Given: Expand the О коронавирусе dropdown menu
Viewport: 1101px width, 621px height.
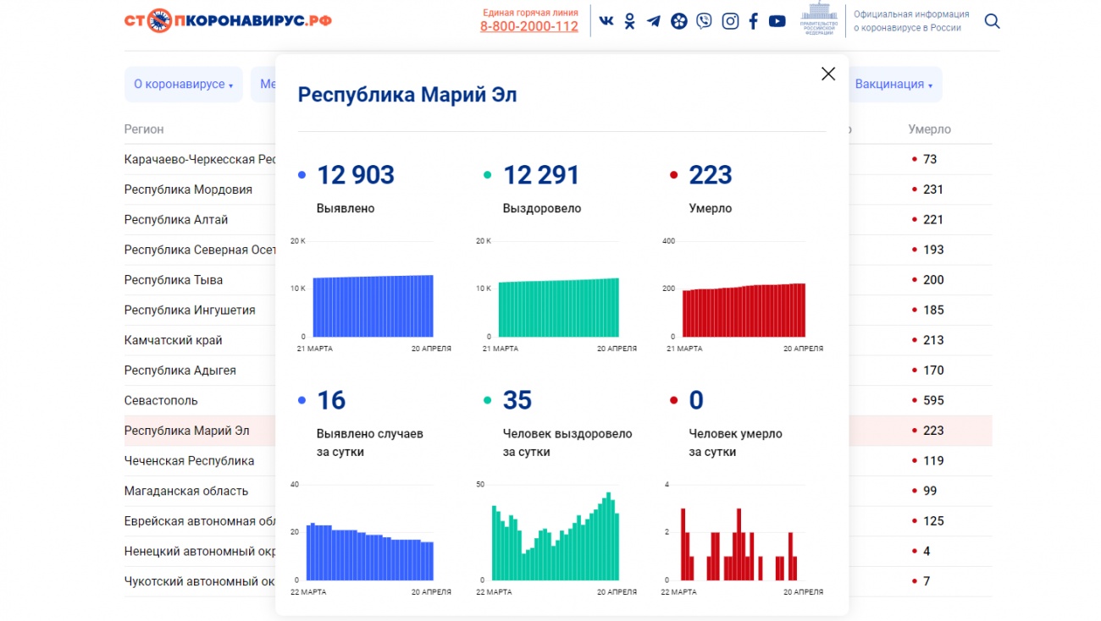Looking at the screenshot, I should click(x=183, y=85).
